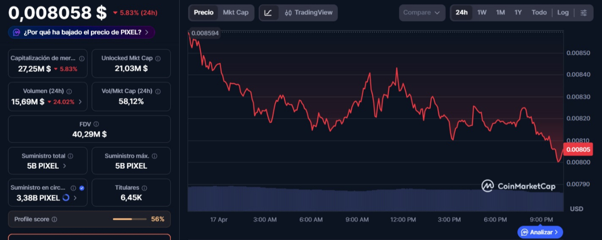Switch the chart to Precio view
This screenshot has height=240, width=602.
click(204, 13)
